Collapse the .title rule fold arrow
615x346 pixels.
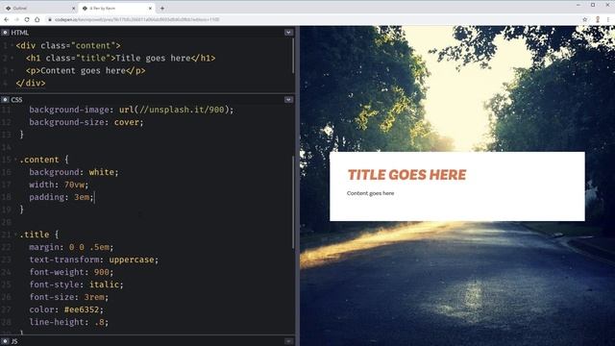click(15, 235)
